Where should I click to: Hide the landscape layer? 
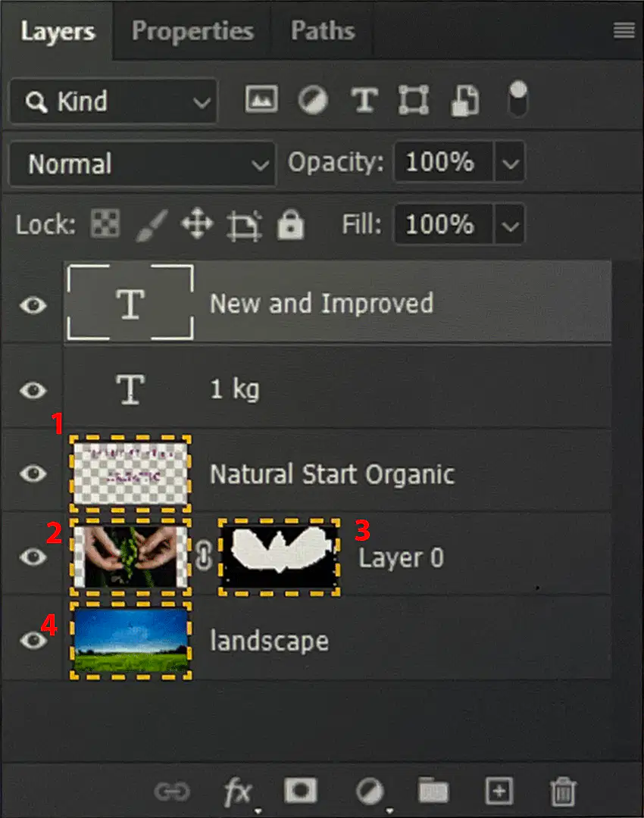tap(33, 641)
